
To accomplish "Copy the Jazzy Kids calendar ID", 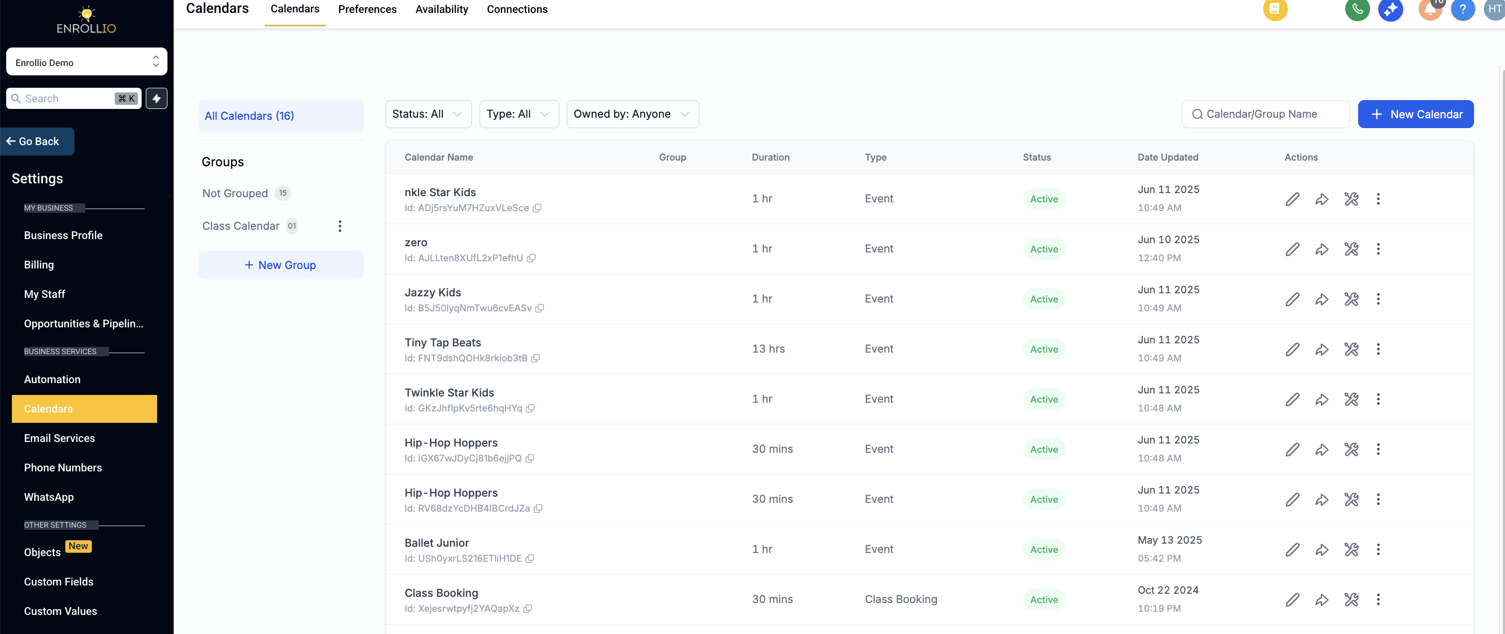I will [x=540, y=308].
